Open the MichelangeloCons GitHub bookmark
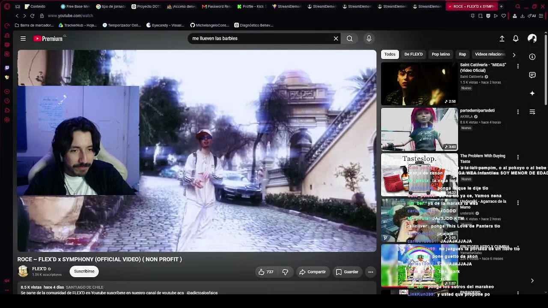This screenshot has width=548, height=308. tap(210, 25)
